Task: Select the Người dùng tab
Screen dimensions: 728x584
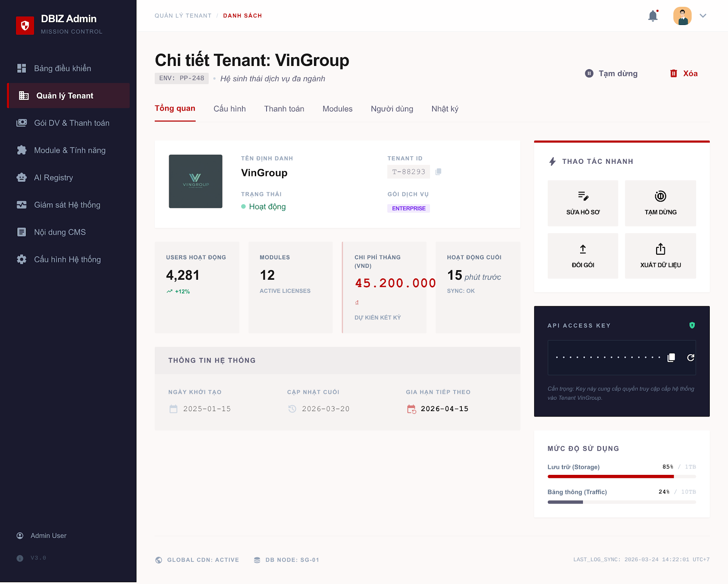Action: [392, 109]
